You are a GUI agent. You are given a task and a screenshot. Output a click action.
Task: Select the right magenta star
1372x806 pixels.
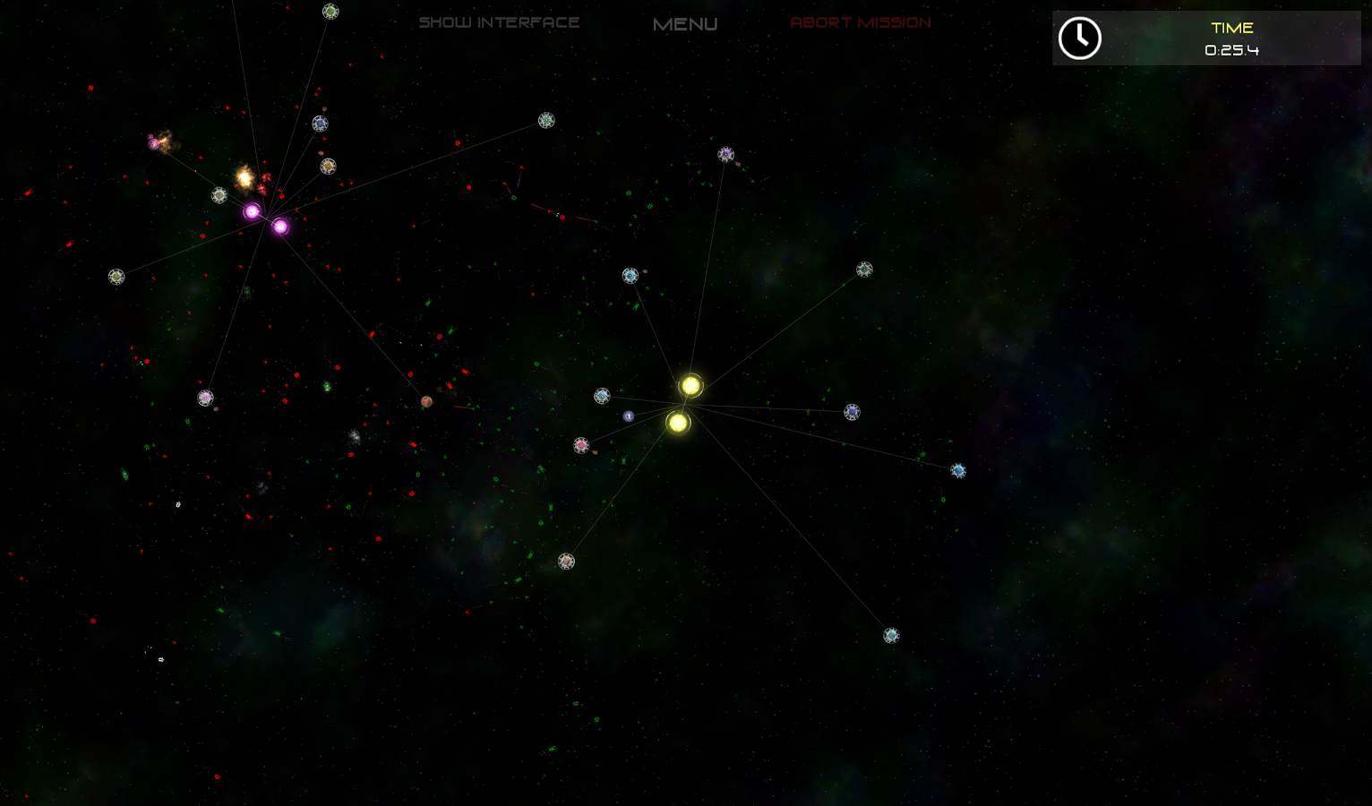click(x=280, y=227)
